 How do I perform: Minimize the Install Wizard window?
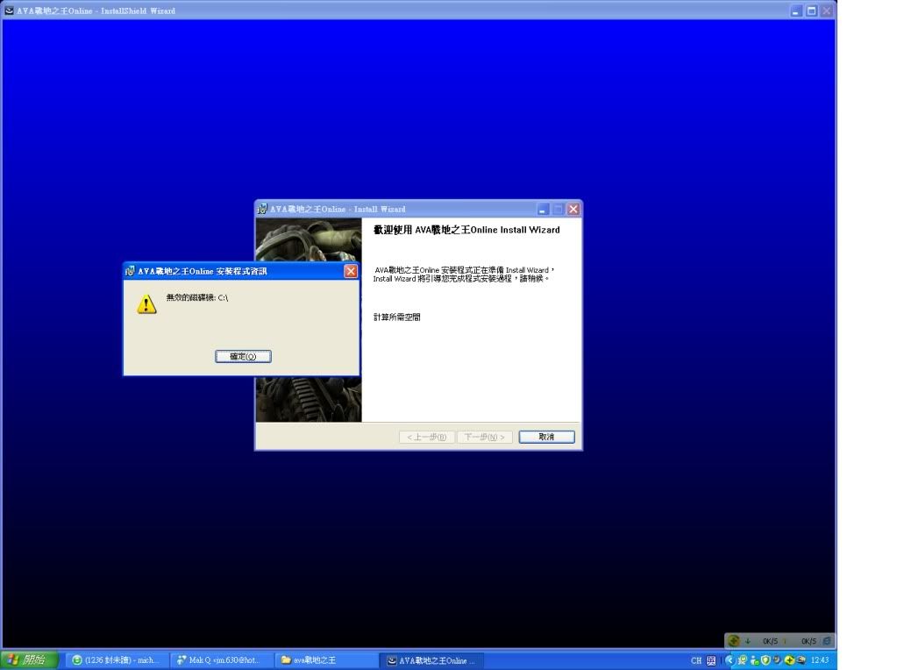tap(543, 210)
